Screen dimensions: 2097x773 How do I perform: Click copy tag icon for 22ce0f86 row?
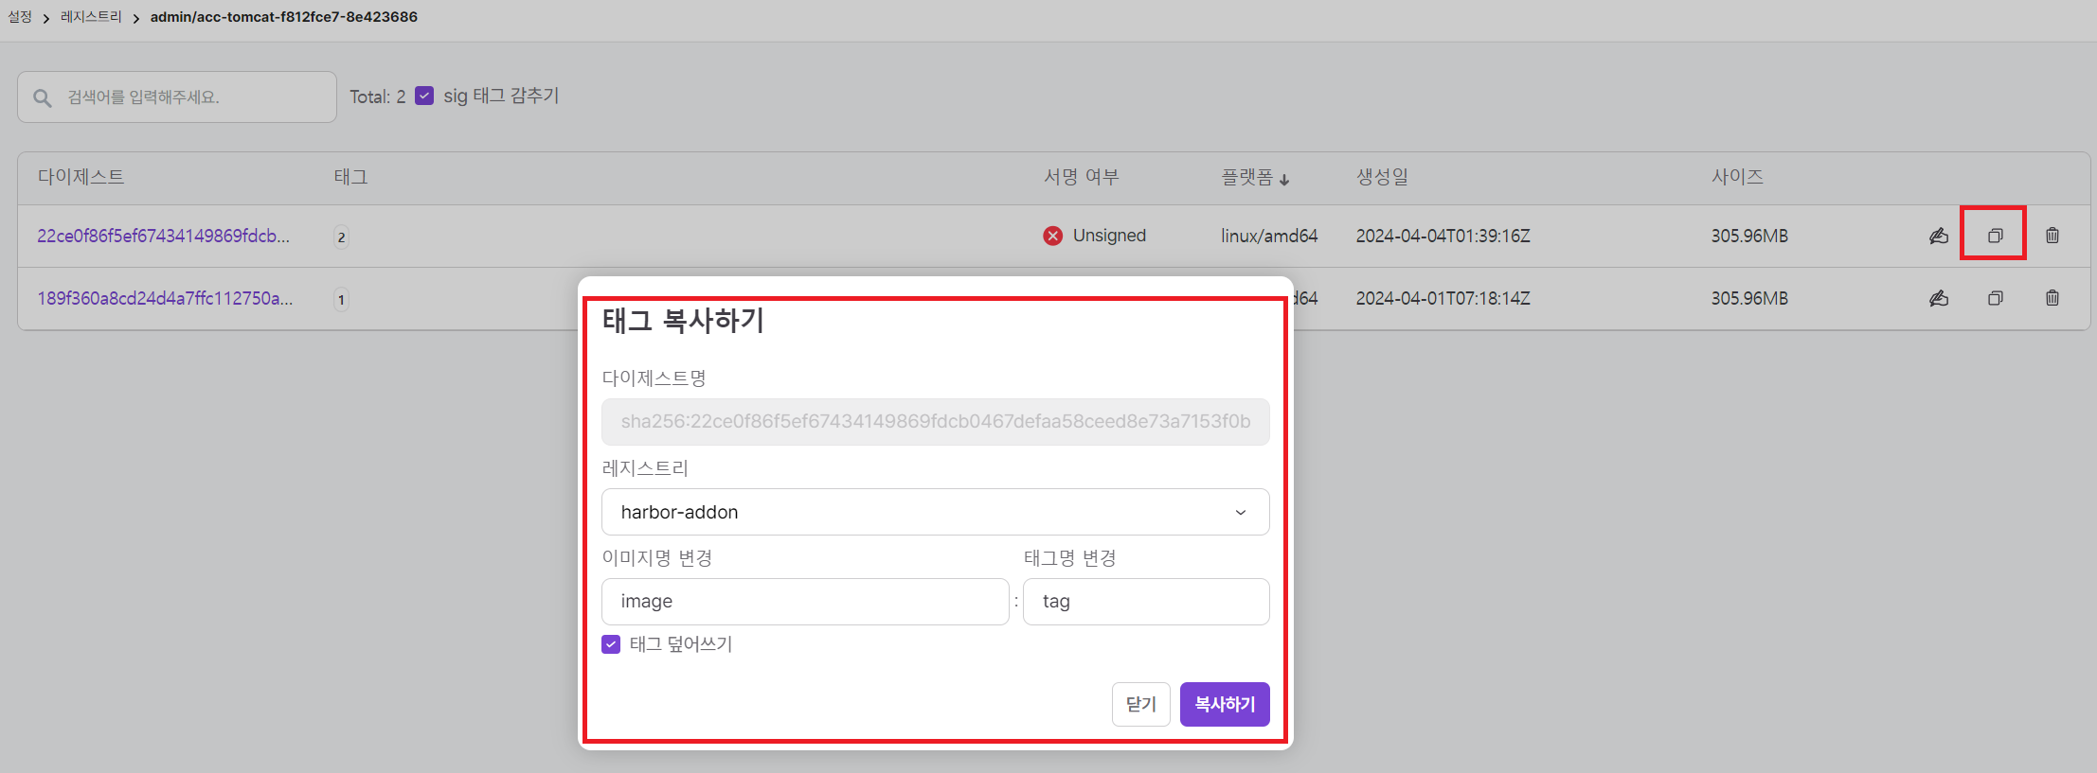coord(1995,236)
